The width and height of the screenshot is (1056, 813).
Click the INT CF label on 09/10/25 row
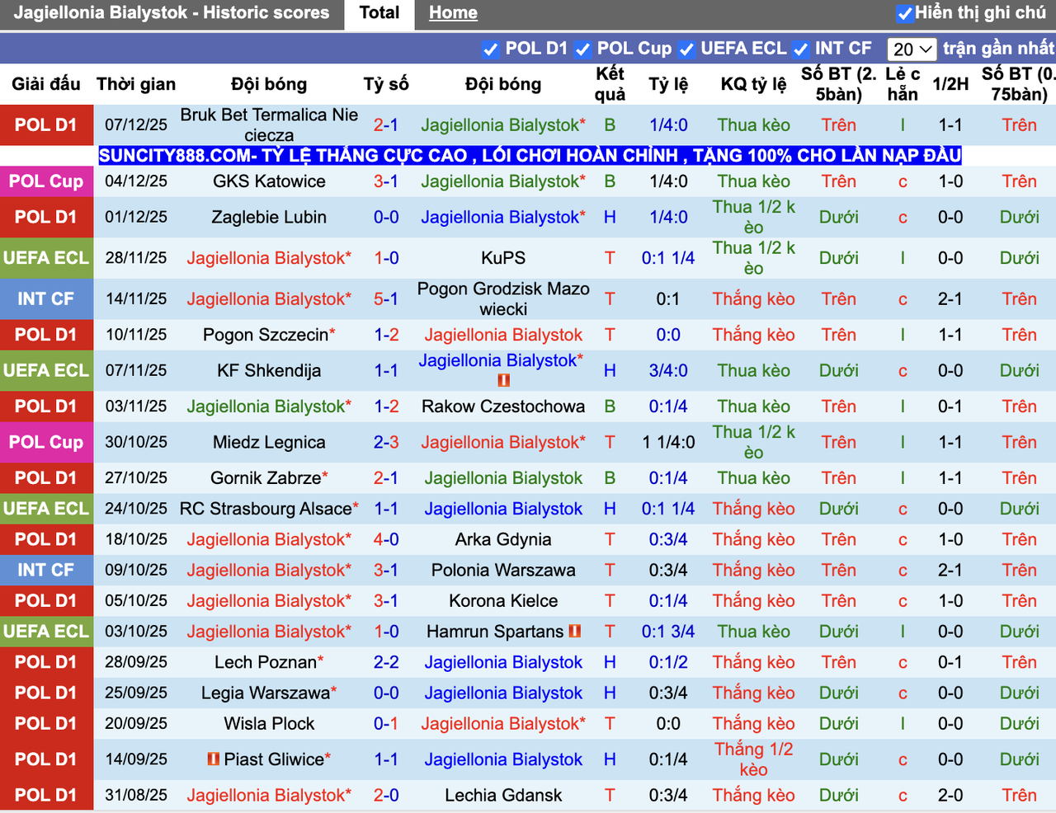[46, 570]
